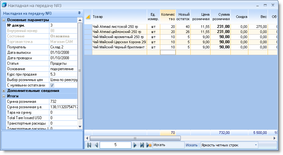Click the Транспортные расходы value 0

point(63,123)
